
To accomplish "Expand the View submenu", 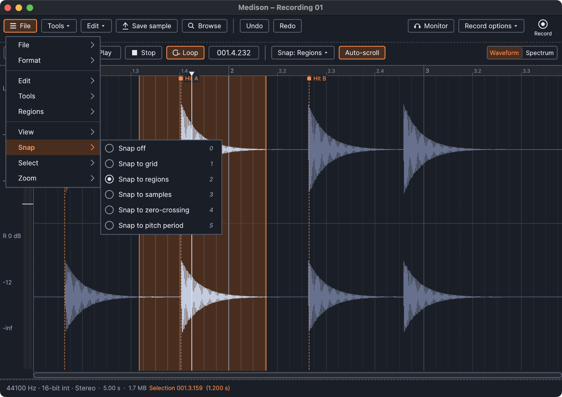I will coord(53,132).
